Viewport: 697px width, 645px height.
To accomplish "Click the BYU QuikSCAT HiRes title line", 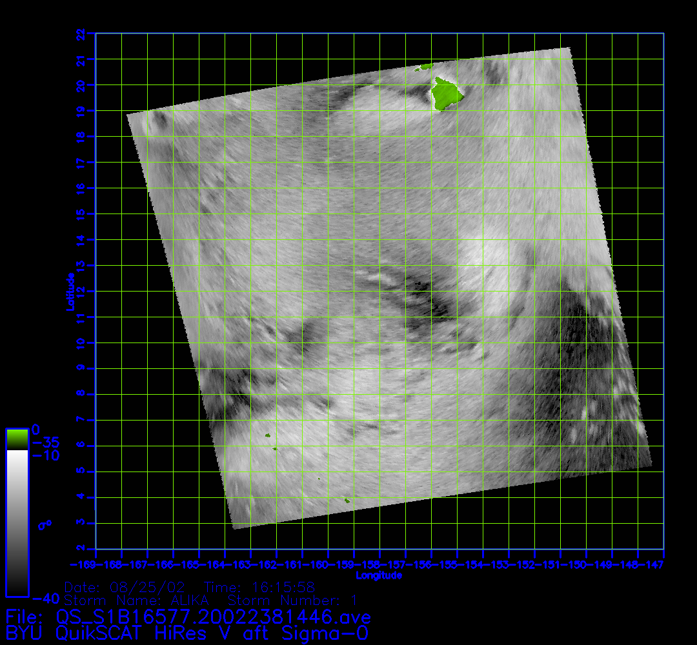I will (188, 633).
